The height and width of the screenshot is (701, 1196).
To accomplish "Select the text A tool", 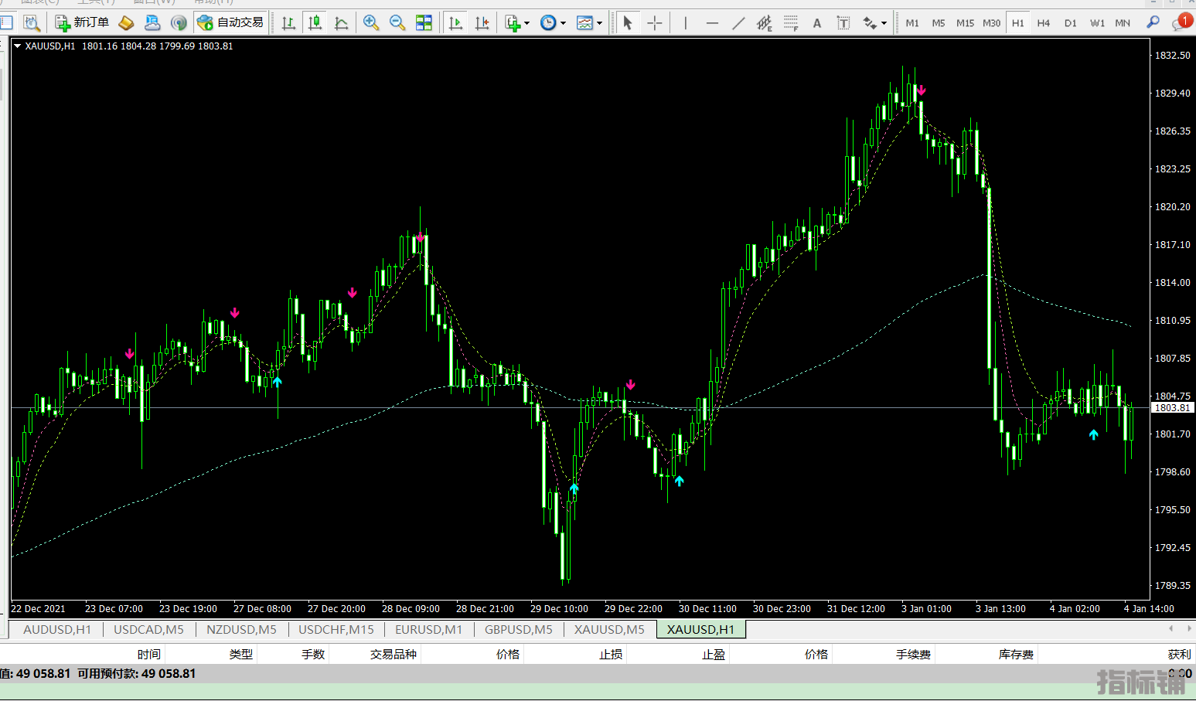I will click(817, 22).
